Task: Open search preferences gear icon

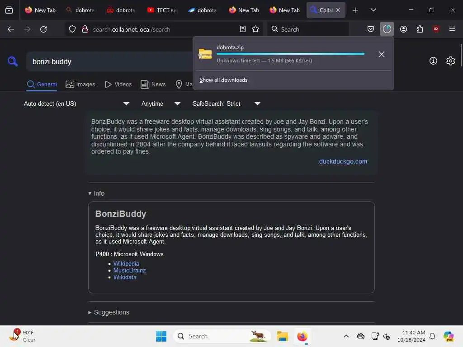Action: click(x=451, y=61)
